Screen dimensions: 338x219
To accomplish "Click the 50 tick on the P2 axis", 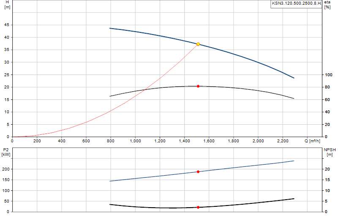I will coord(7,201).
